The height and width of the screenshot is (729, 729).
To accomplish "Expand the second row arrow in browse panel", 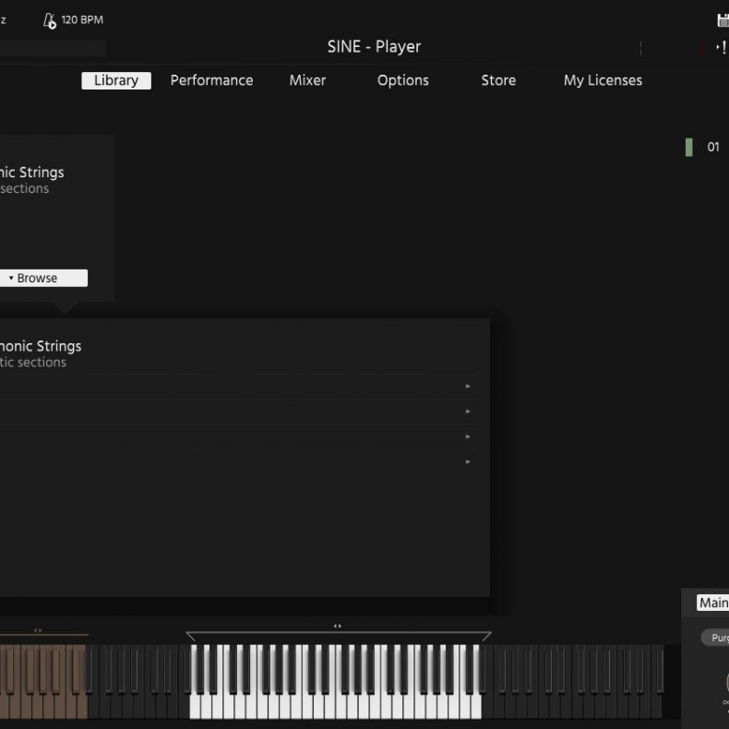I will pos(468,412).
